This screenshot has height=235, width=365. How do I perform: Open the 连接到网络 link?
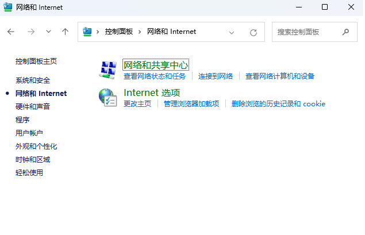pyautogui.click(x=216, y=76)
